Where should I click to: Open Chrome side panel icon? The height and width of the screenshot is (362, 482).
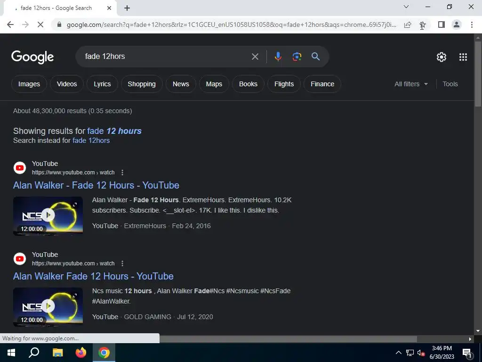click(x=442, y=25)
